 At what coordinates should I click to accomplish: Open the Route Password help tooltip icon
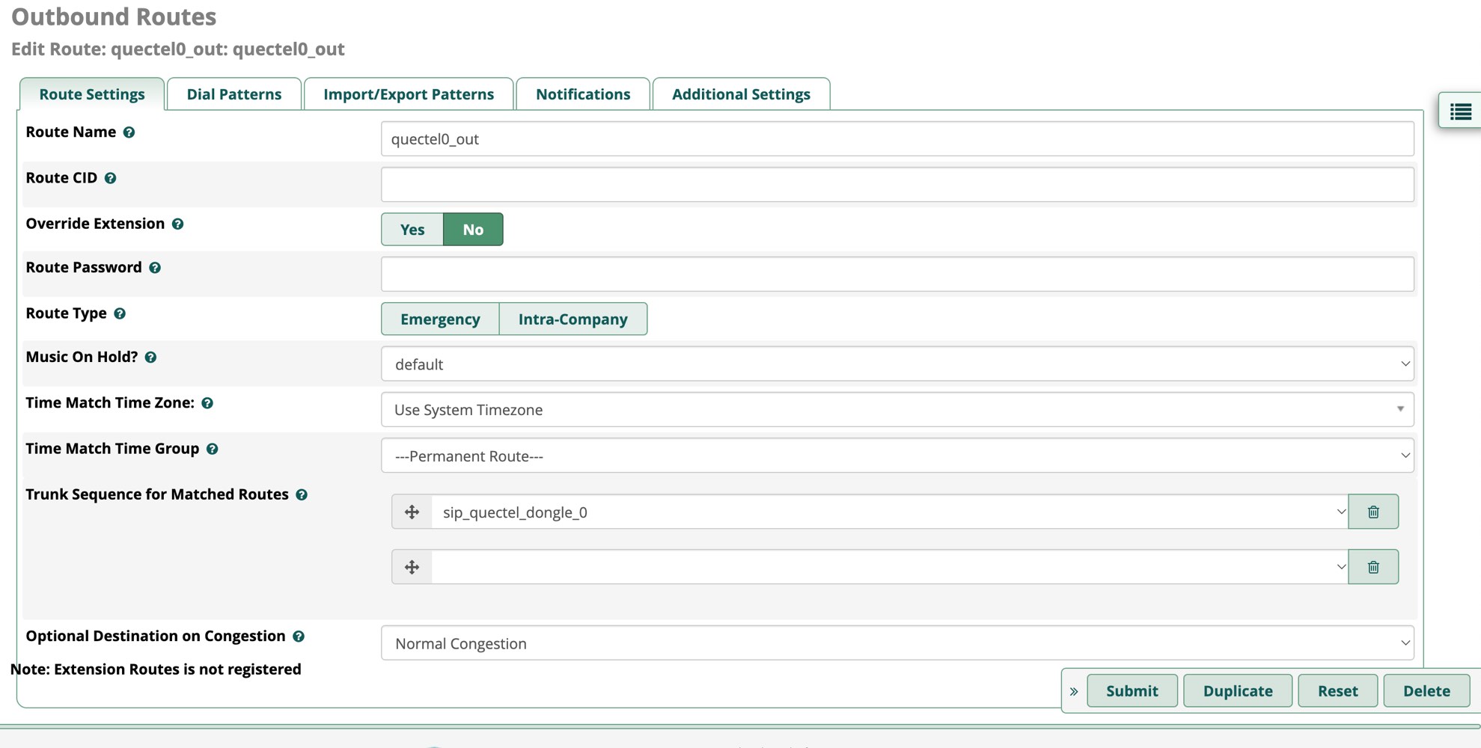point(155,268)
